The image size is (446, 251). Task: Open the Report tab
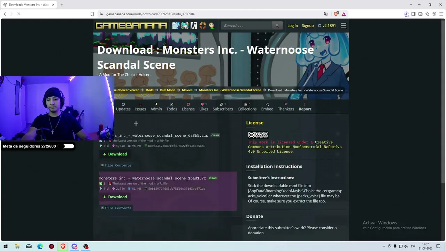pyautogui.click(x=305, y=107)
